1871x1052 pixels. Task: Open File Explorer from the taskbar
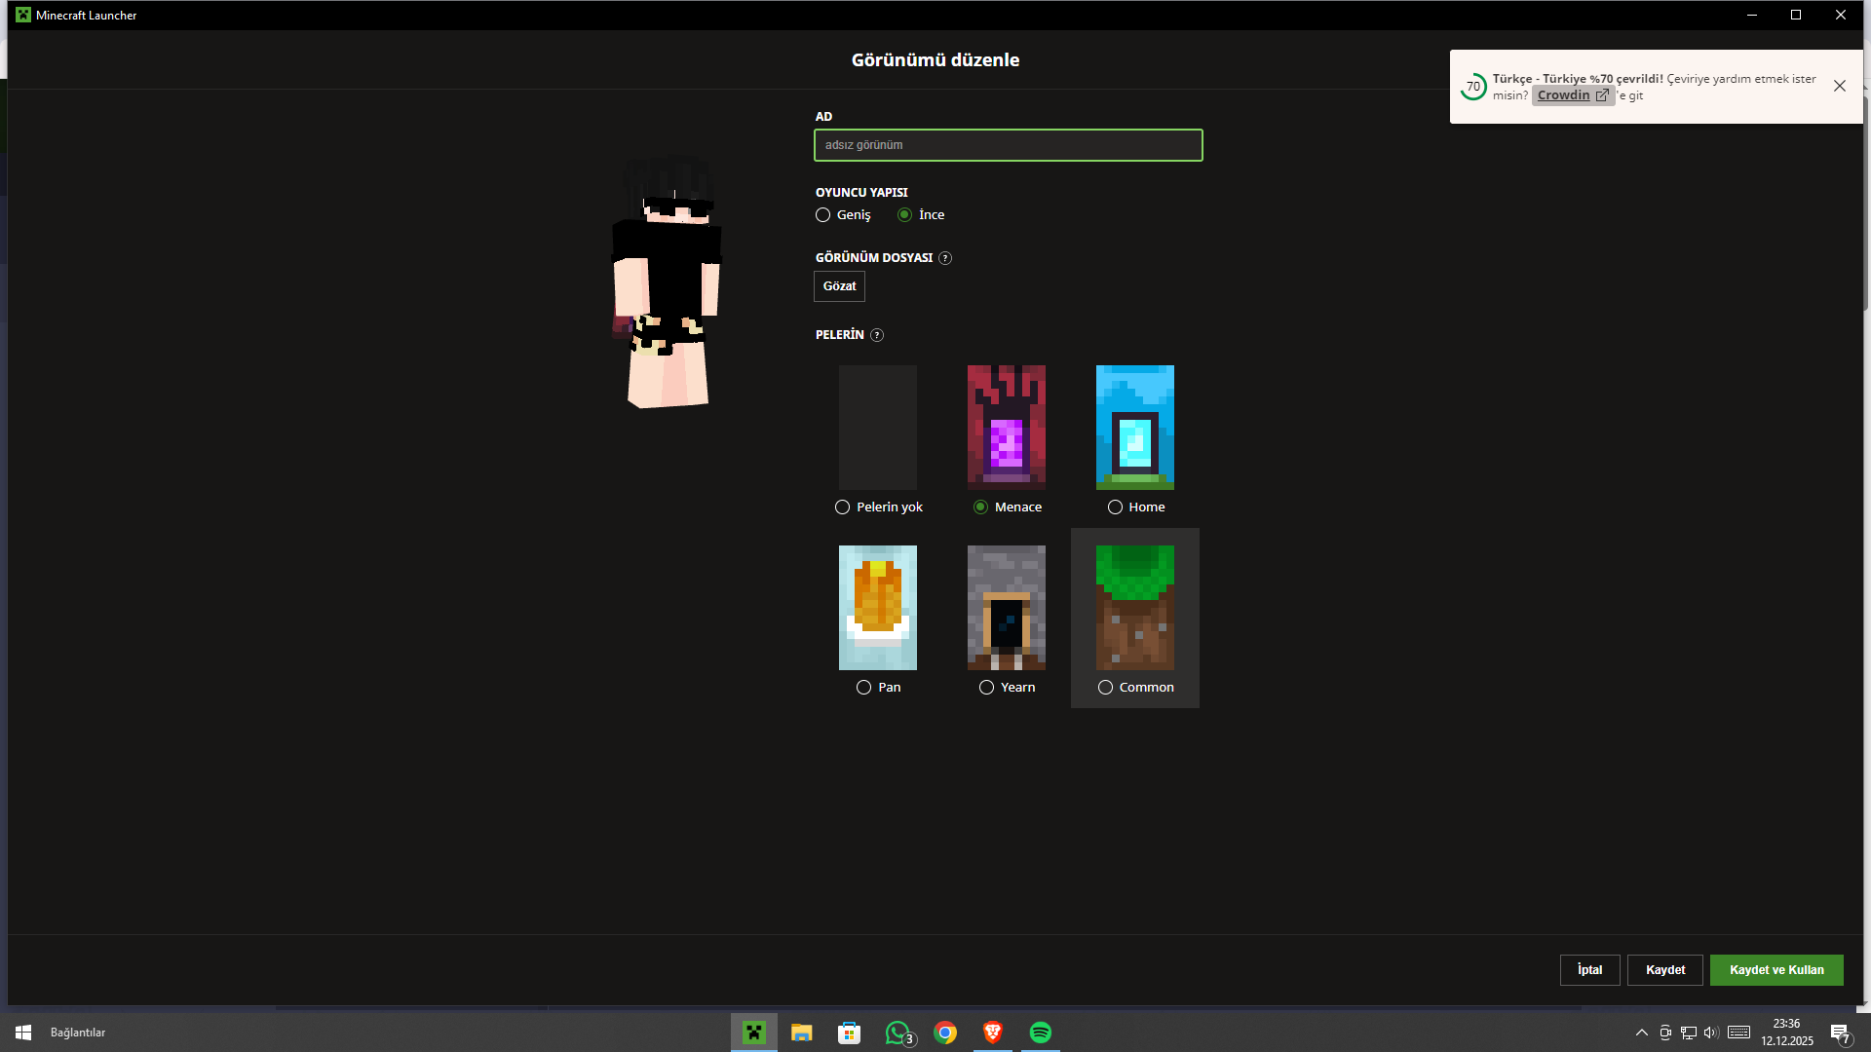802,1033
